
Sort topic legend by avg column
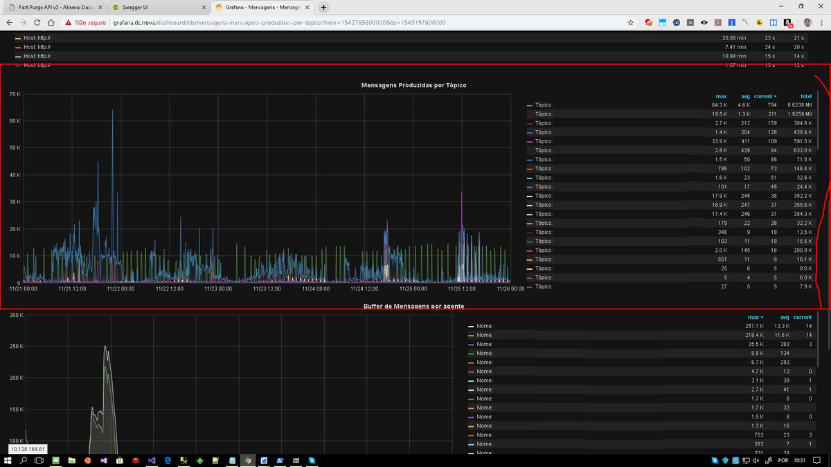point(745,96)
